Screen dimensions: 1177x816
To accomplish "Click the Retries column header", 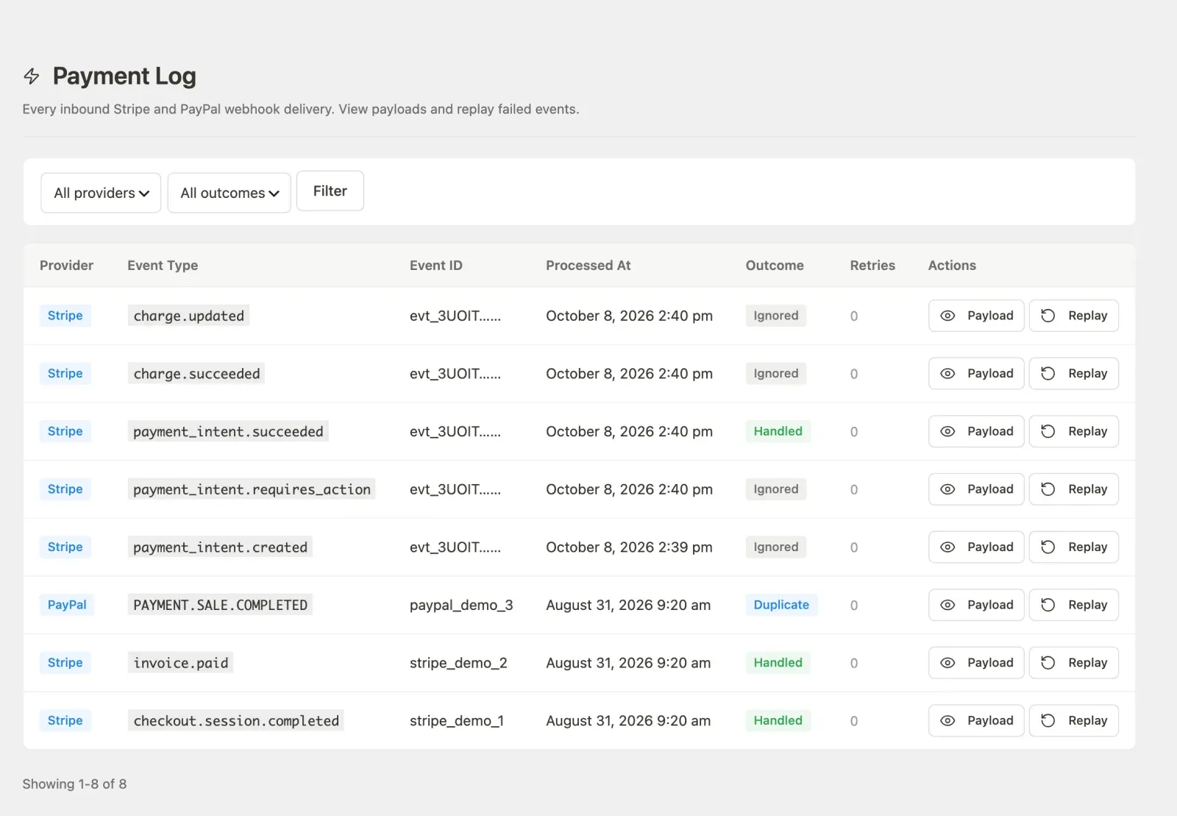I will 872,266.
